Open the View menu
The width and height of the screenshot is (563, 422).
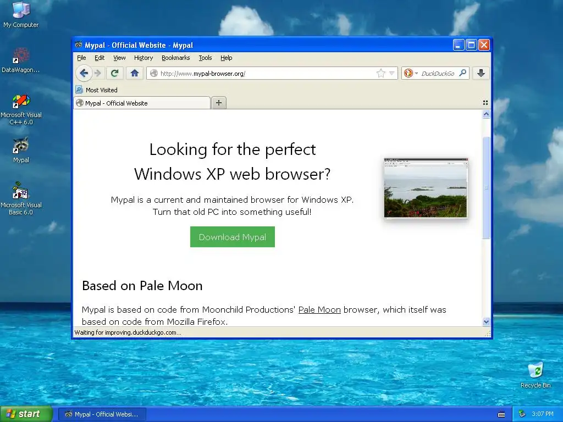(119, 58)
